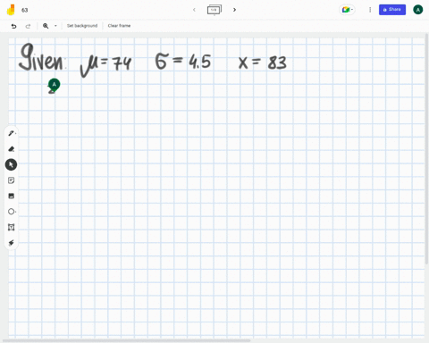Viewport: 429px width, 343px height.
Task: Click the vertical scrollbar
Action: click(x=426, y=149)
